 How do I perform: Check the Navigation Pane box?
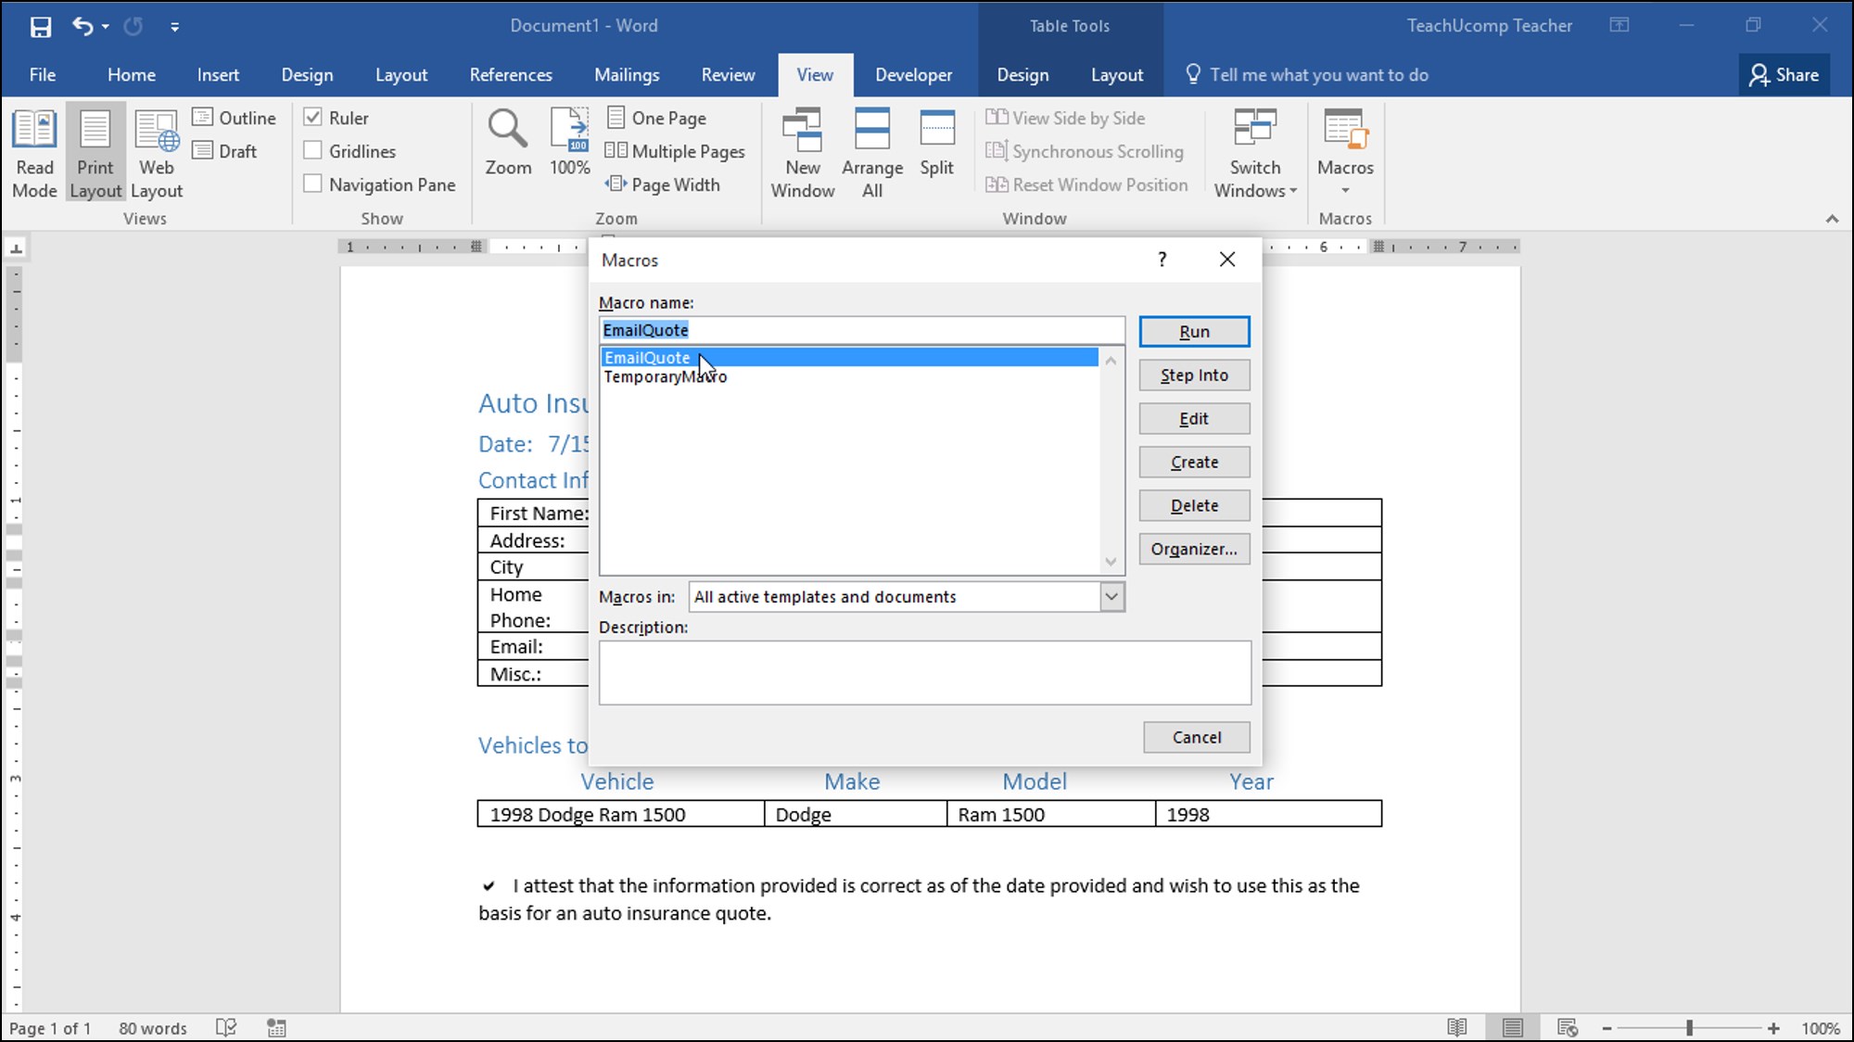coord(313,184)
